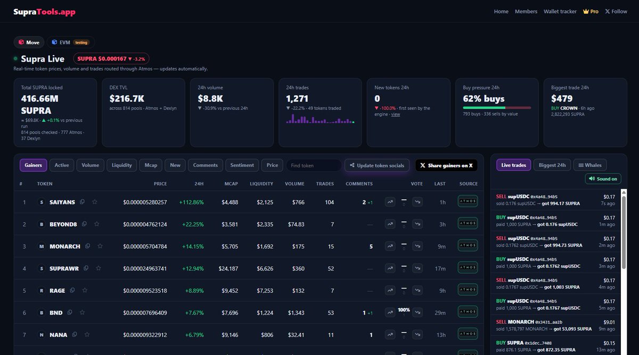This screenshot has width=639, height=355.
Task: Open the X Follow link
Action: (x=616, y=11)
